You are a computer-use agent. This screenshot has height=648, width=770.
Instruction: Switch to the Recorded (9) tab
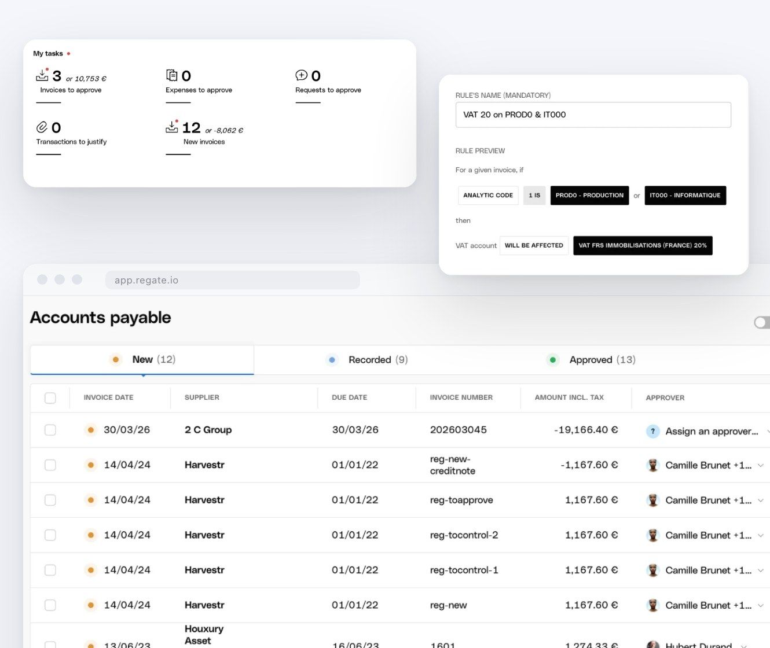point(367,360)
